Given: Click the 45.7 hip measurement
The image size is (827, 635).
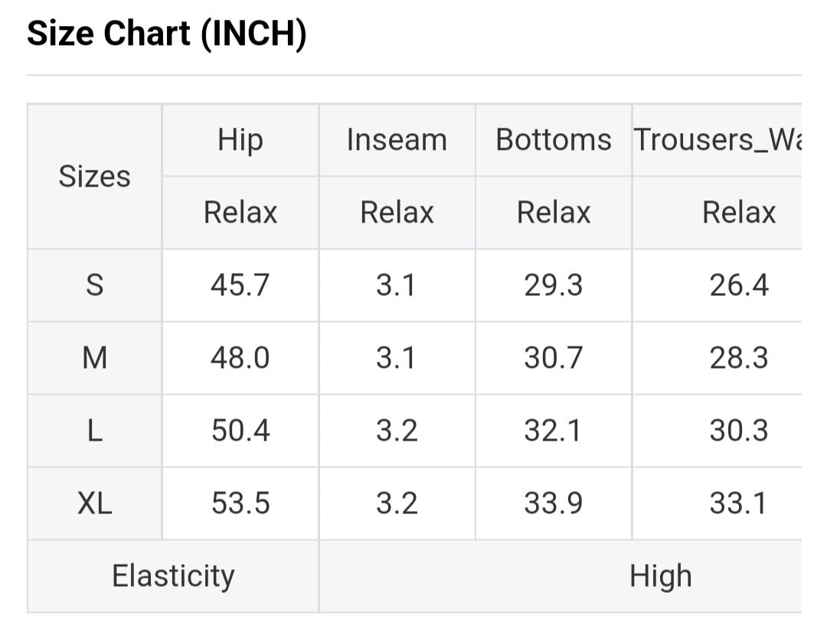Looking at the screenshot, I should 240,285.
